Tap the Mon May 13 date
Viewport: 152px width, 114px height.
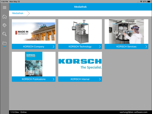pyautogui.click(x=15, y=2)
